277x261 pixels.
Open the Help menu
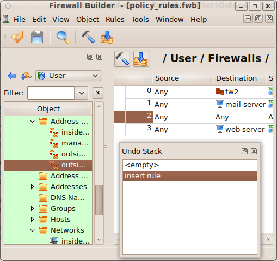199,19
